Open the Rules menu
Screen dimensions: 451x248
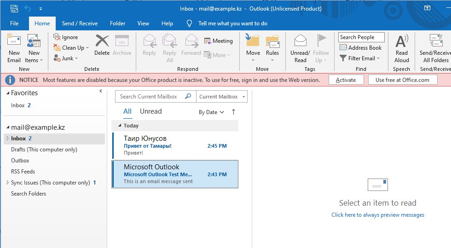[x=272, y=48]
